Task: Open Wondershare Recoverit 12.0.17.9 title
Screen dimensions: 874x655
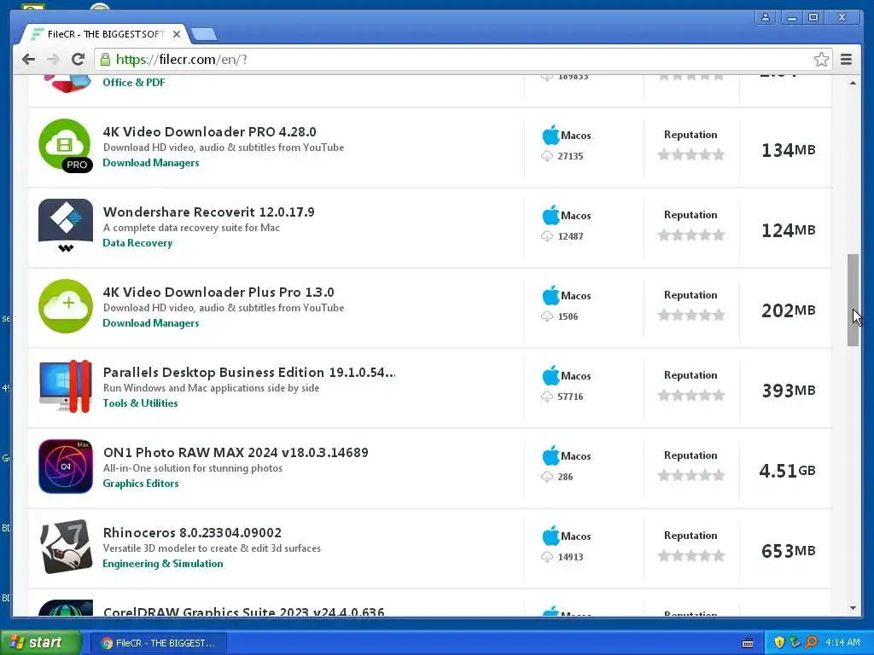Action: pyautogui.click(x=208, y=212)
